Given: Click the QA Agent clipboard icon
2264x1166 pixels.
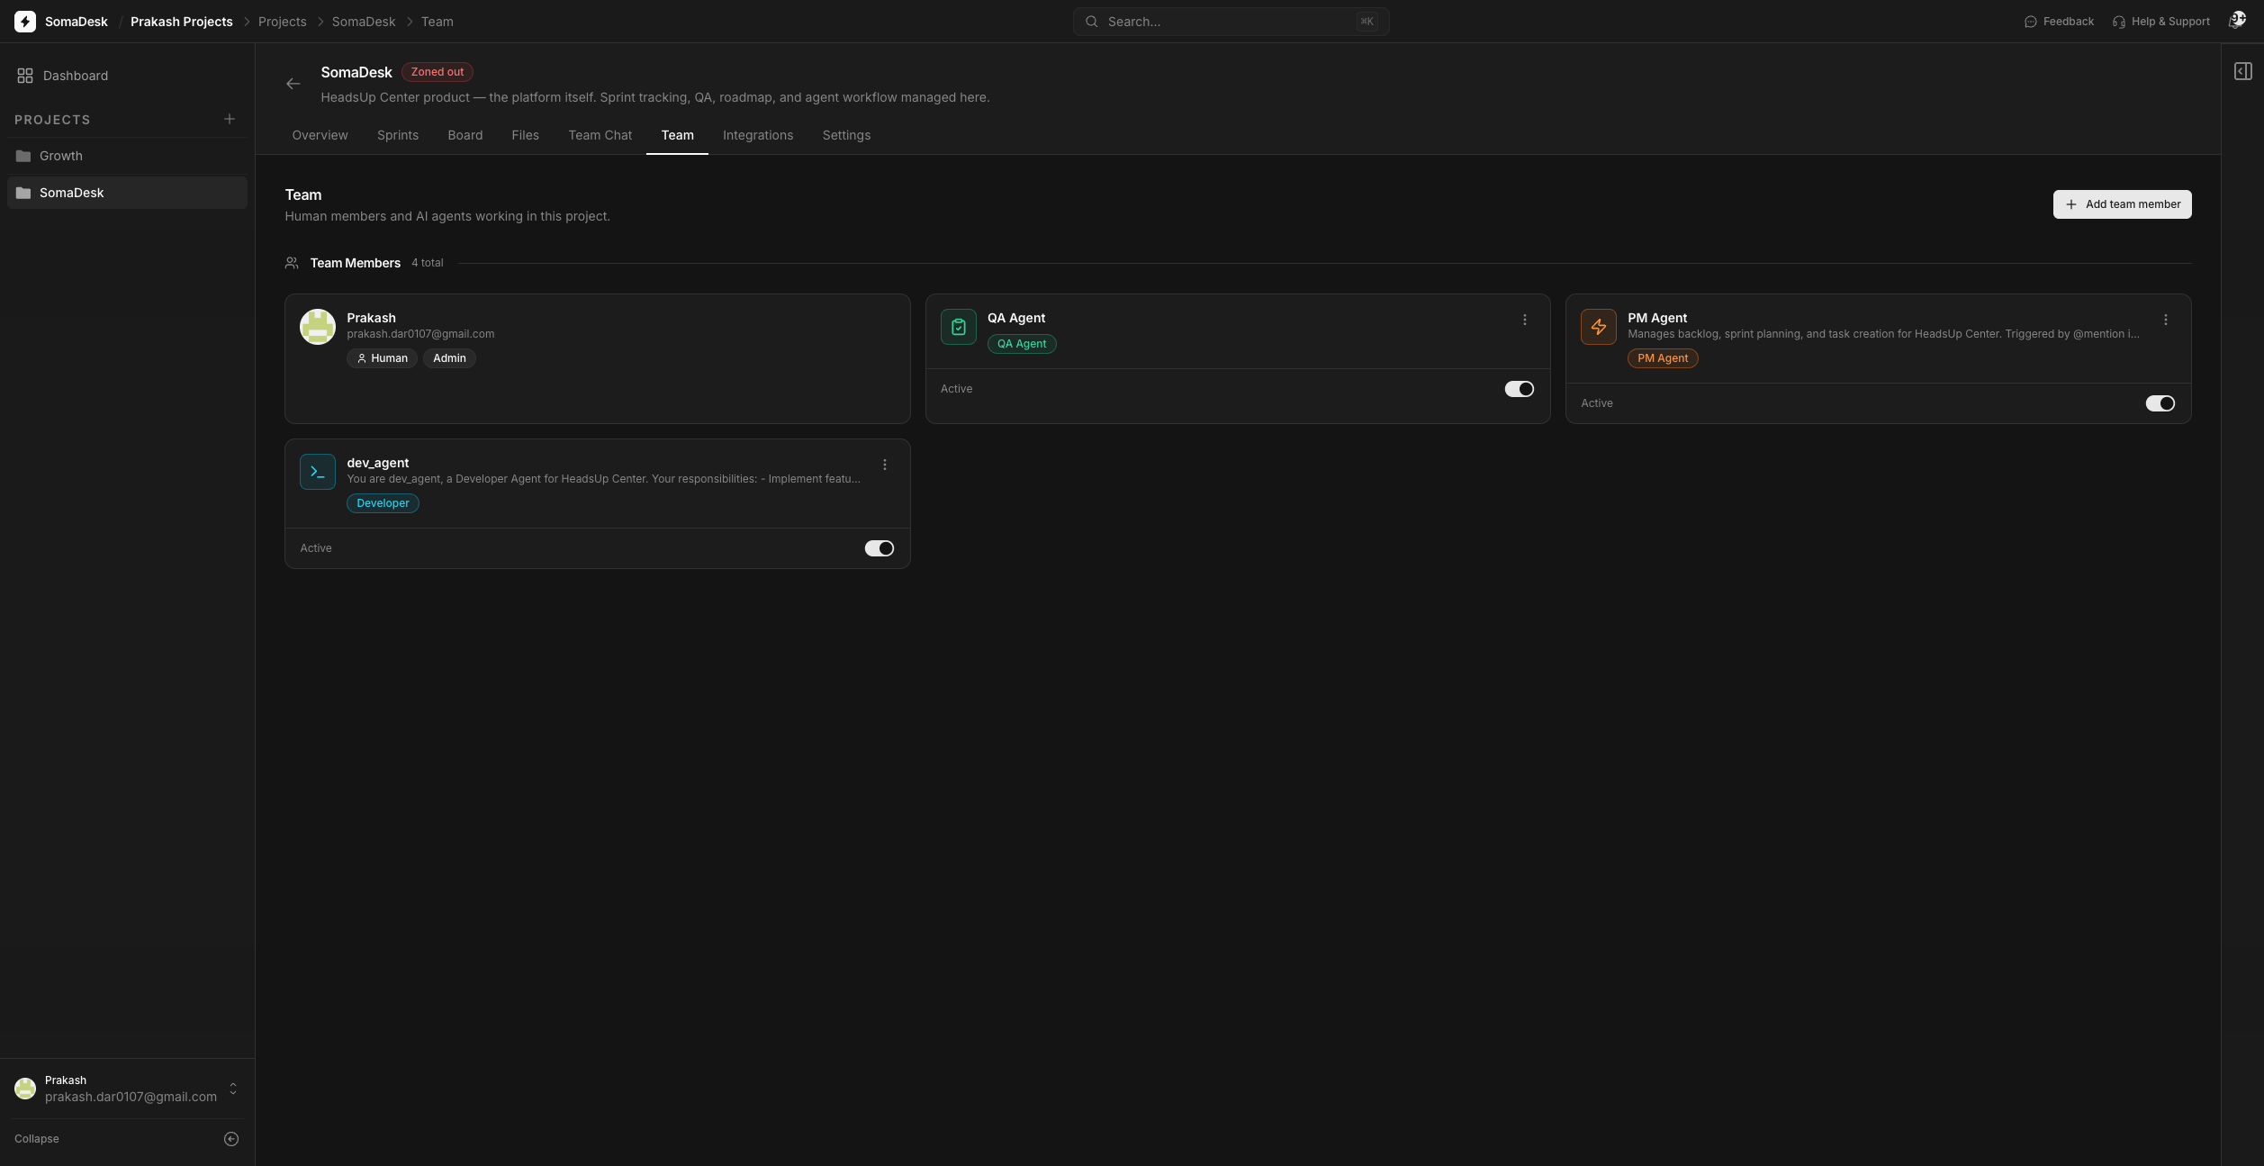Looking at the screenshot, I should [958, 327].
